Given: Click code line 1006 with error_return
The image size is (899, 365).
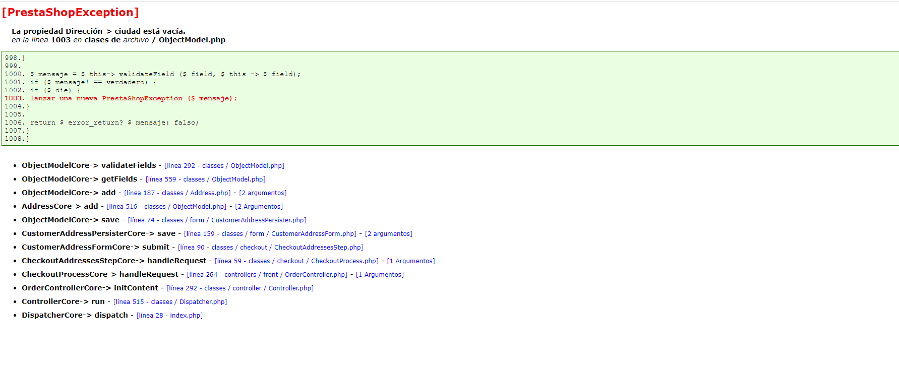Looking at the screenshot, I should [102, 123].
